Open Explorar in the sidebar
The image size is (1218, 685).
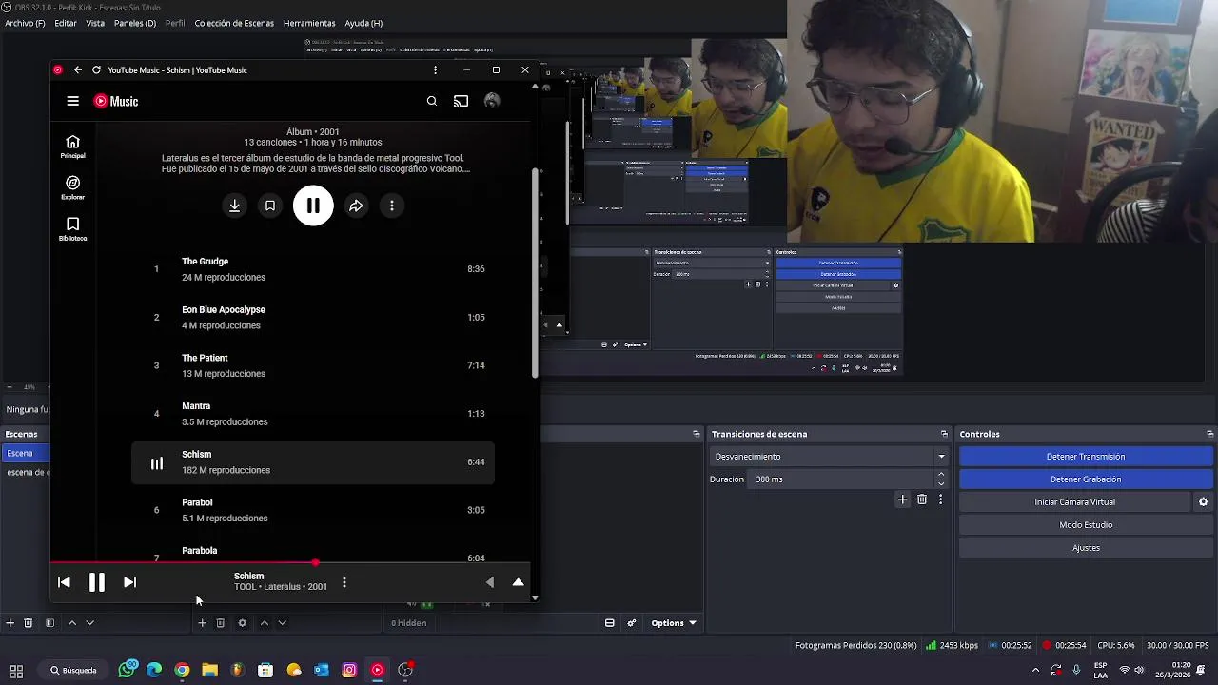pos(72,187)
